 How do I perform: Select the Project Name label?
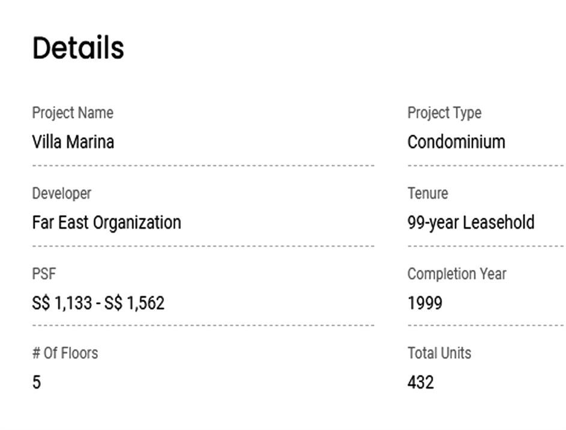pyautogui.click(x=73, y=113)
